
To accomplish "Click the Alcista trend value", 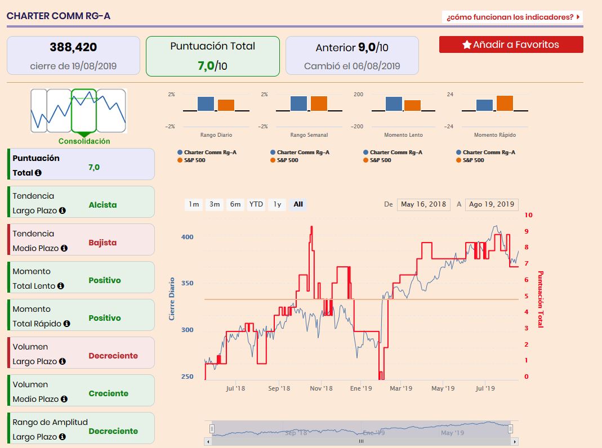I will (x=102, y=205).
